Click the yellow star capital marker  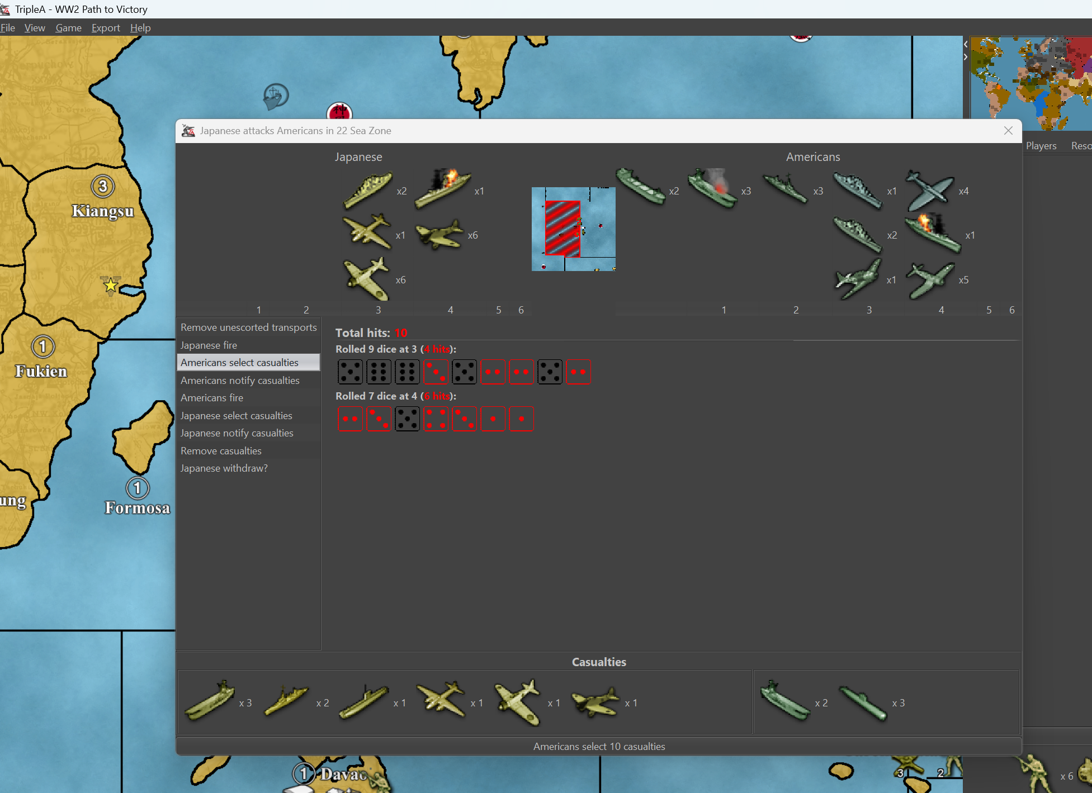(x=111, y=285)
